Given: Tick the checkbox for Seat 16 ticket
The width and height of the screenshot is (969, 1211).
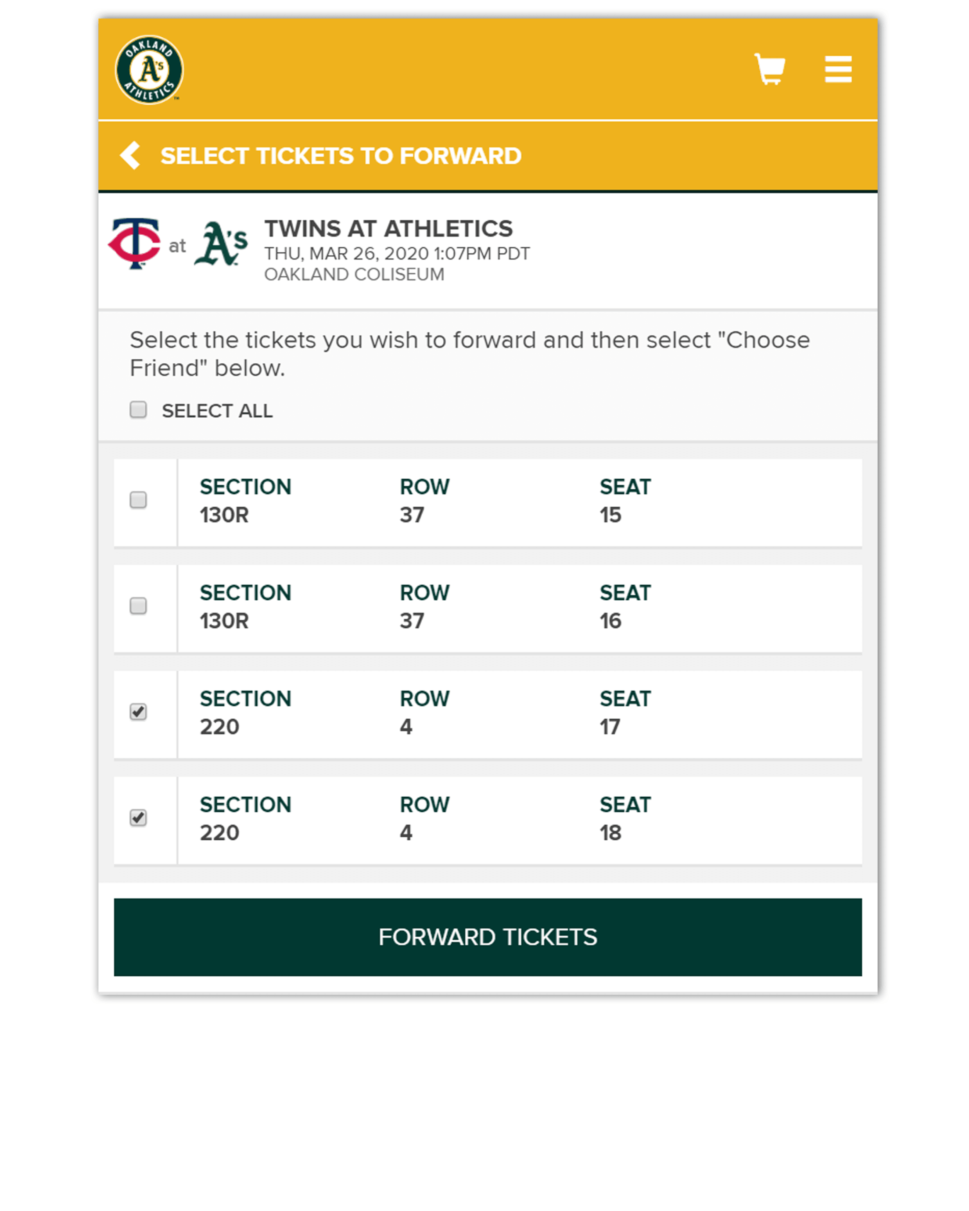Looking at the screenshot, I should point(138,605).
